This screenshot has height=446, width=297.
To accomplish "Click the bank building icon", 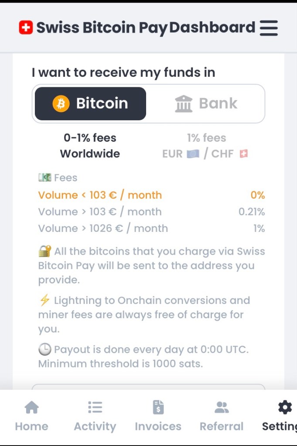I will click(184, 104).
